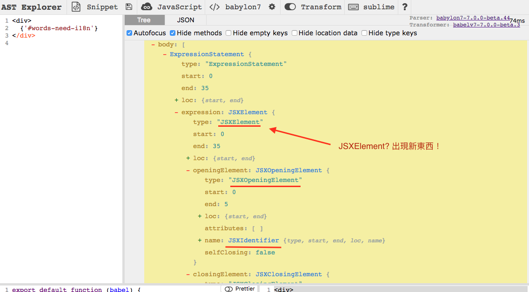Expand loc under ExpressionStatement end 35

pos(176,100)
